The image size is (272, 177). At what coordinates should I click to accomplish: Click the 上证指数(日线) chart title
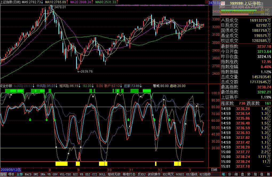[x=10, y=2]
